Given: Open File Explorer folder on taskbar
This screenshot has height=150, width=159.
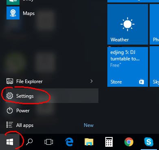Looking at the screenshot, I should (x=89, y=142).
